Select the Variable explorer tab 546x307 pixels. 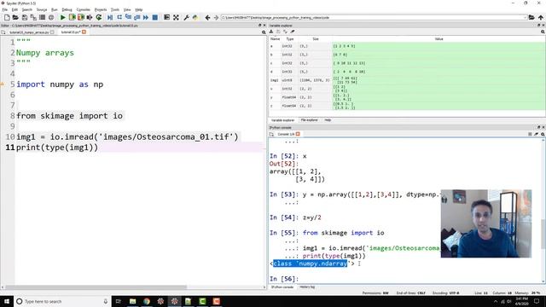click(282, 120)
